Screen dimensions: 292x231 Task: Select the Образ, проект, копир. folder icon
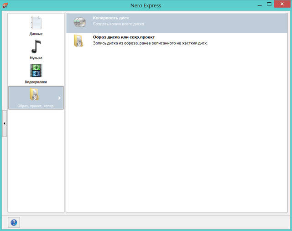[34, 94]
